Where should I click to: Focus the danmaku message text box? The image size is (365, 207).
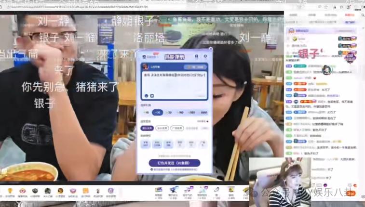[175, 85]
